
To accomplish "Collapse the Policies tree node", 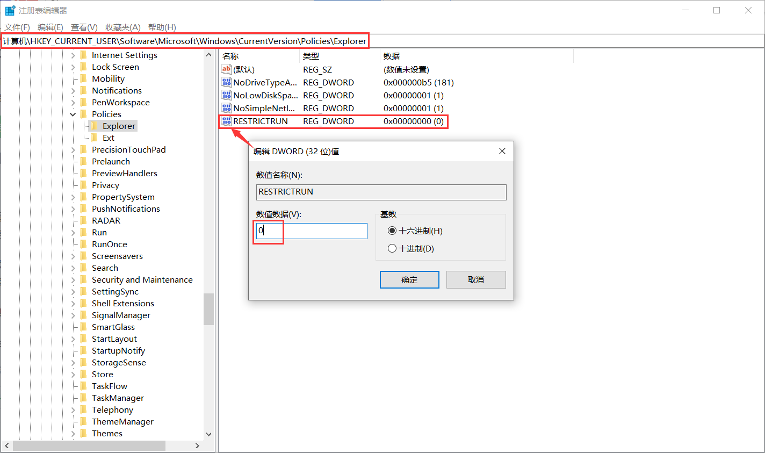I will pyautogui.click(x=73, y=114).
